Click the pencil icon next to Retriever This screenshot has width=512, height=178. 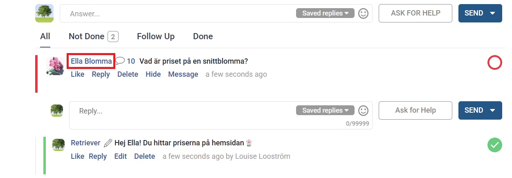click(108, 143)
